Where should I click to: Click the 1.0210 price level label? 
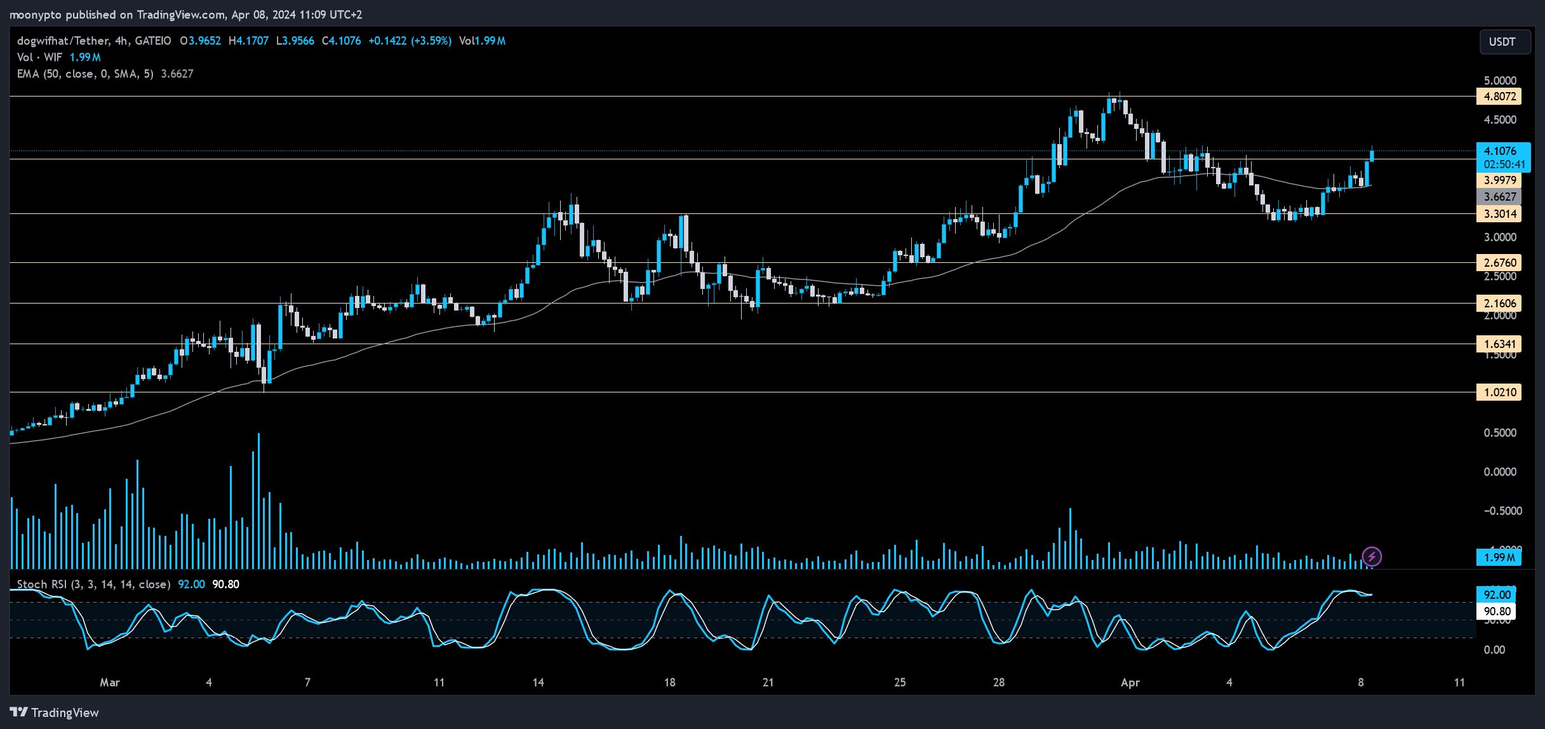1499,392
